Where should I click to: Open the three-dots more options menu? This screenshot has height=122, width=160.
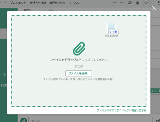pos(114,3)
